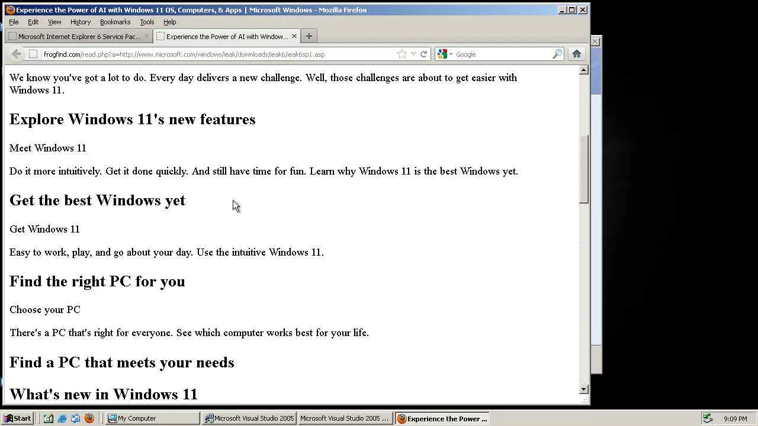Image resolution: width=758 pixels, height=426 pixels.
Task: Click the heading Explore Windows 11's new features
Action: pyautogui.click(x=133, y=119)
